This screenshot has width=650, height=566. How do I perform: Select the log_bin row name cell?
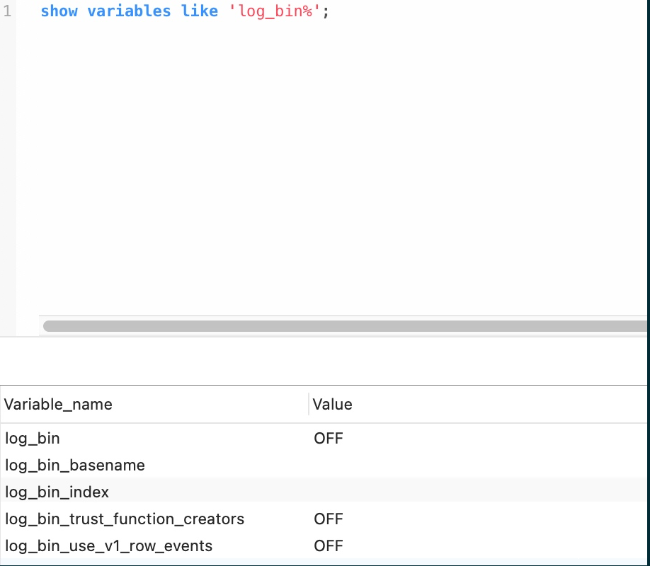pyautogui.click(x=33, y=439)
